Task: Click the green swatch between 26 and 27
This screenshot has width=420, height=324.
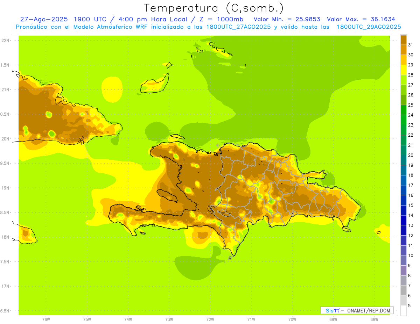Action: pos(404,90)
